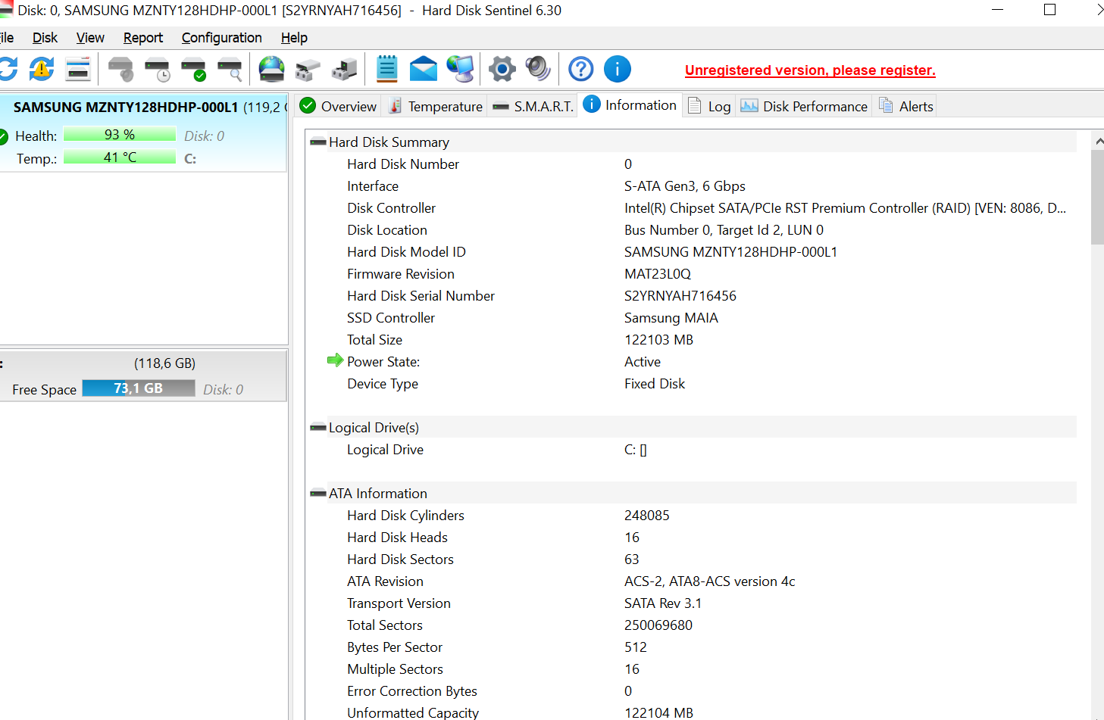The image size is (1104, 720).
Task: Open the Configuration menu
Action: coord(221,38)
